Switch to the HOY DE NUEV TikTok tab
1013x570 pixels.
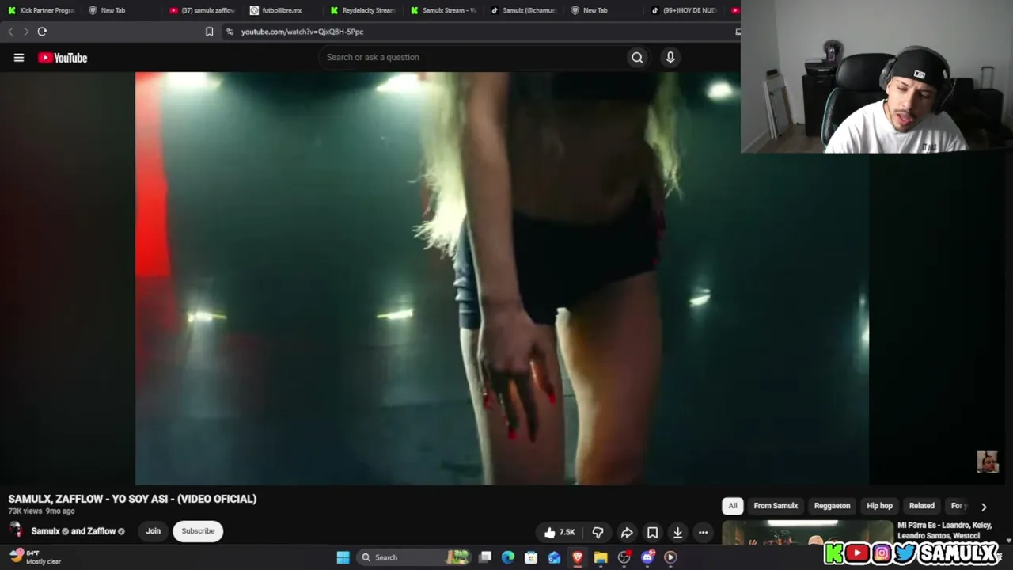685,10
